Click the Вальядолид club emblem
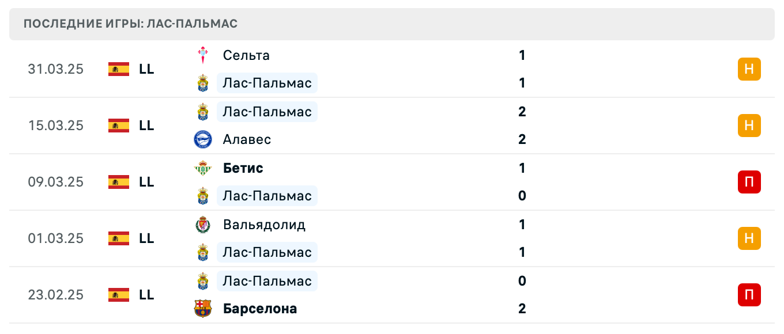 click(x=202, y=225)
